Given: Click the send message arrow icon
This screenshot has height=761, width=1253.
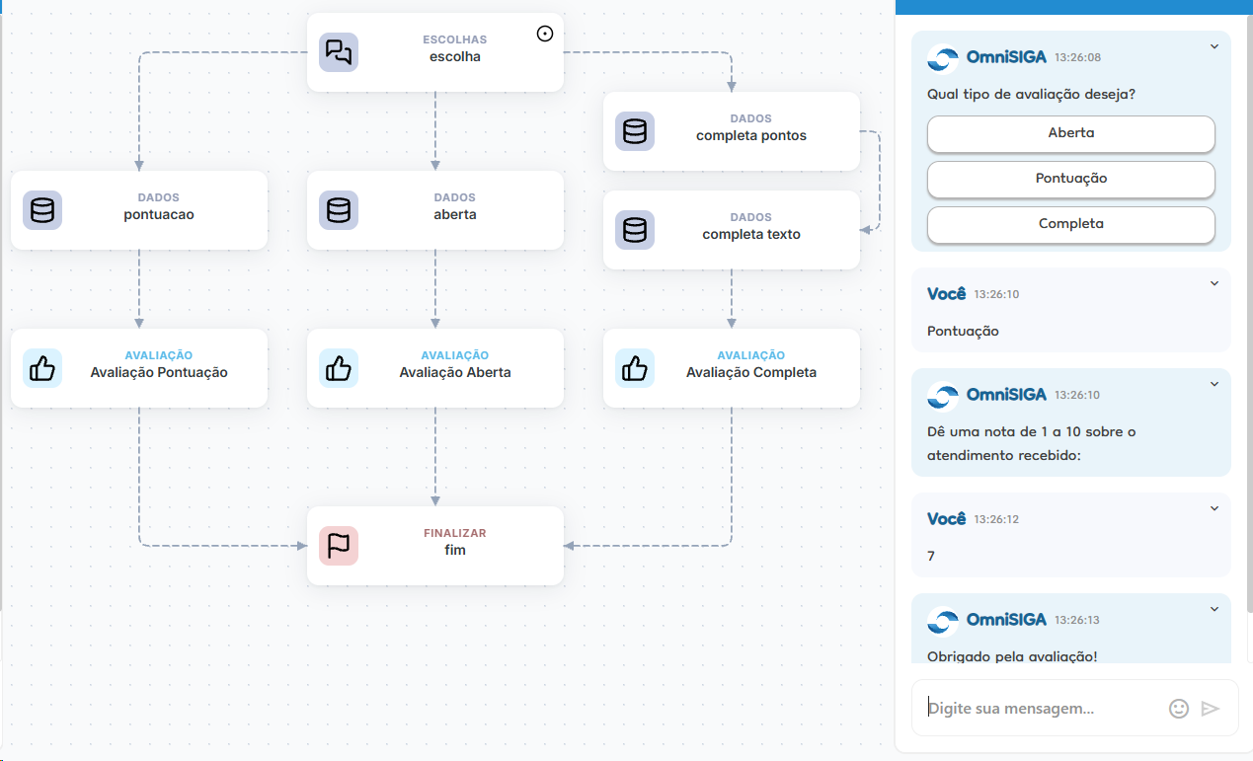Looking at the screenshot, I should point(1211,709).
